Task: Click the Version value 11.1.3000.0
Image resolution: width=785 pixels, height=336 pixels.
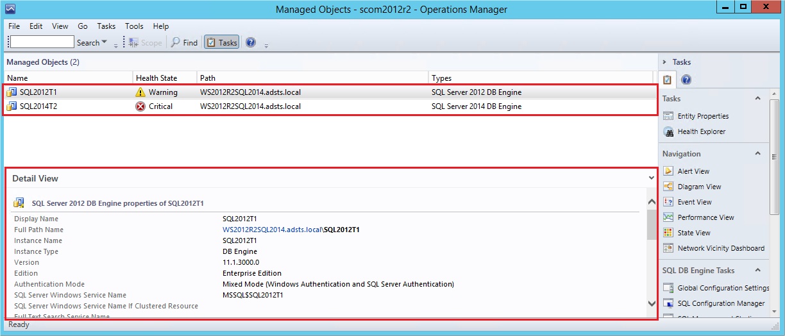Action: [241, 262]
